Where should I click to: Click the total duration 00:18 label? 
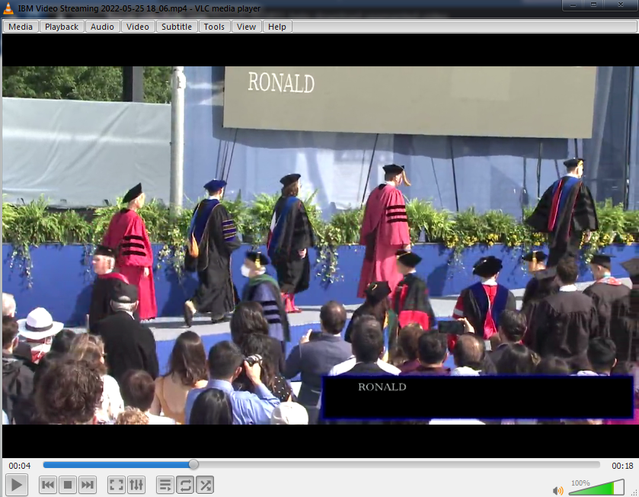(x=622, y=466)
